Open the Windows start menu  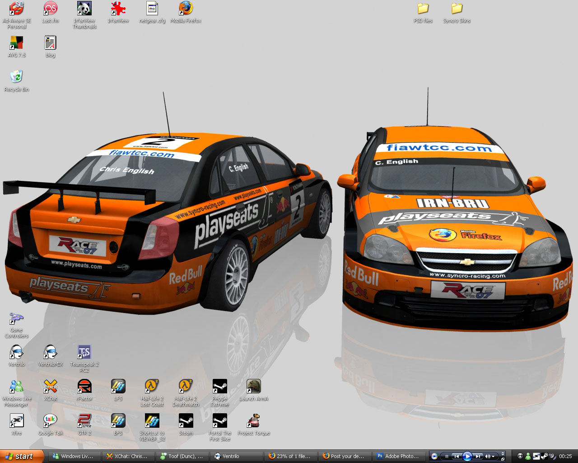coord(22,456)
